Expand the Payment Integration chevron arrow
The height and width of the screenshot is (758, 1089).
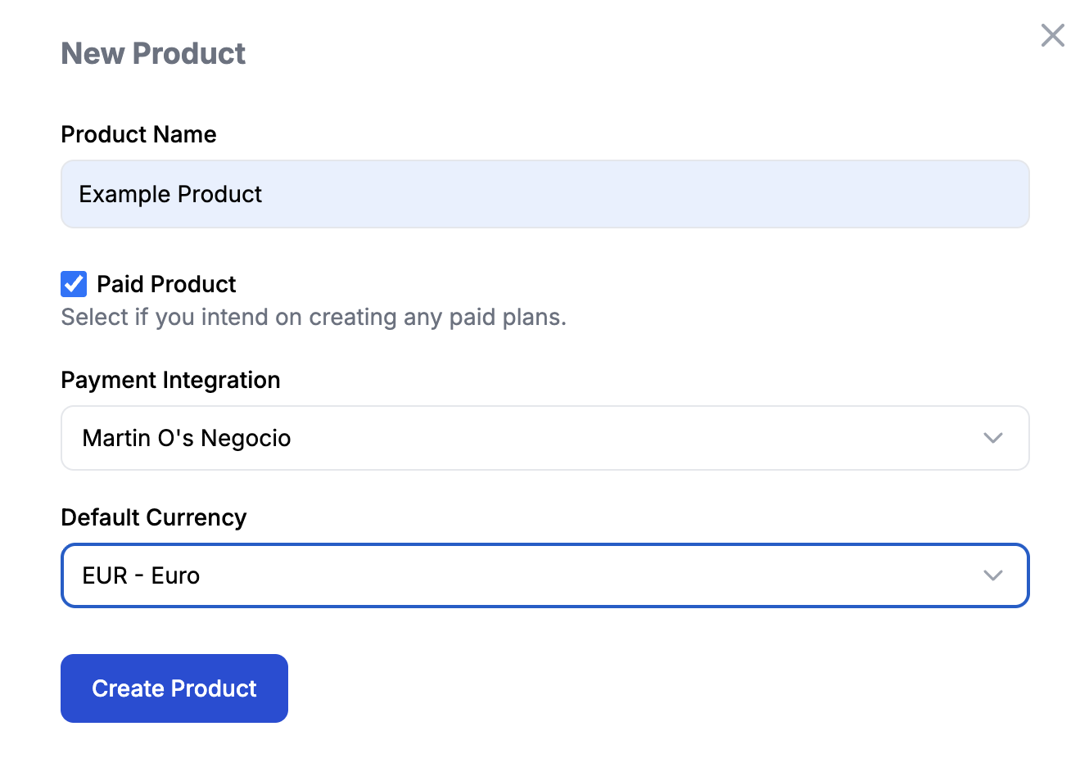992,438
